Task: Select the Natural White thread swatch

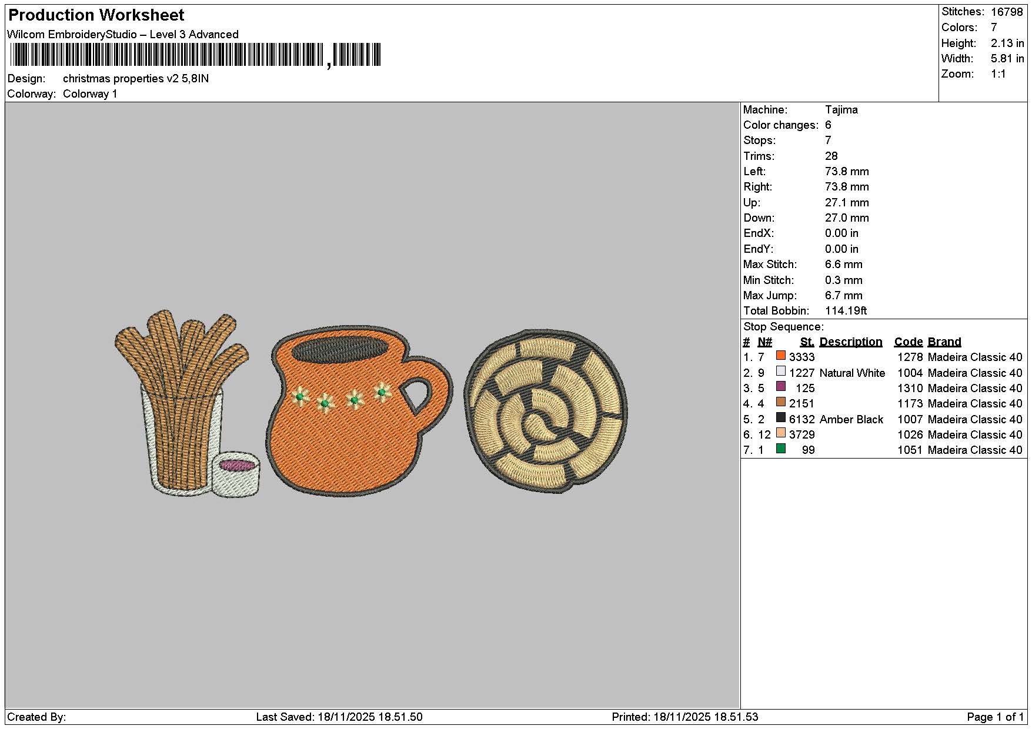Action: pos(781,371)
